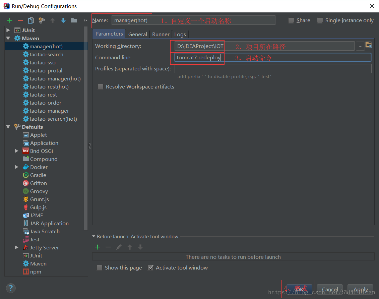Image resolution: width=379 pixels, height=299 pixels.
Task: Move before launch task up
Action: point(130,247)
